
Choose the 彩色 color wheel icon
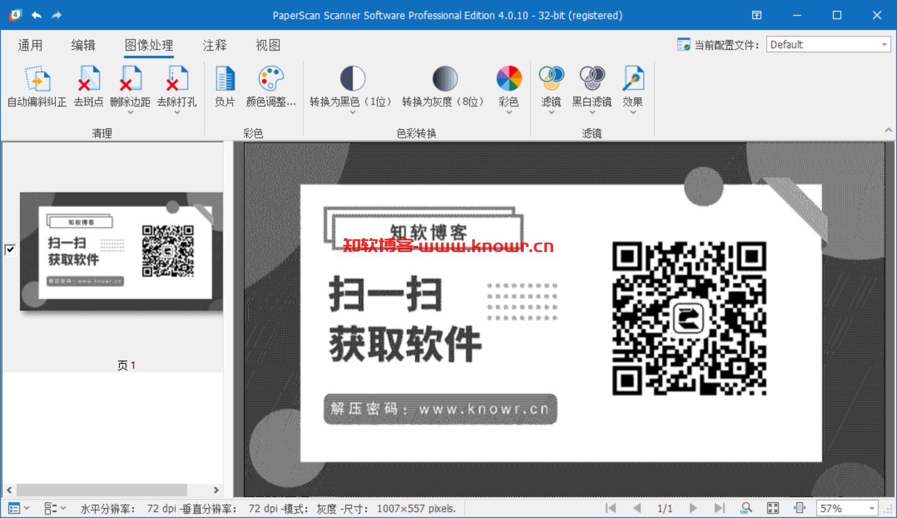tap(509, 79)
